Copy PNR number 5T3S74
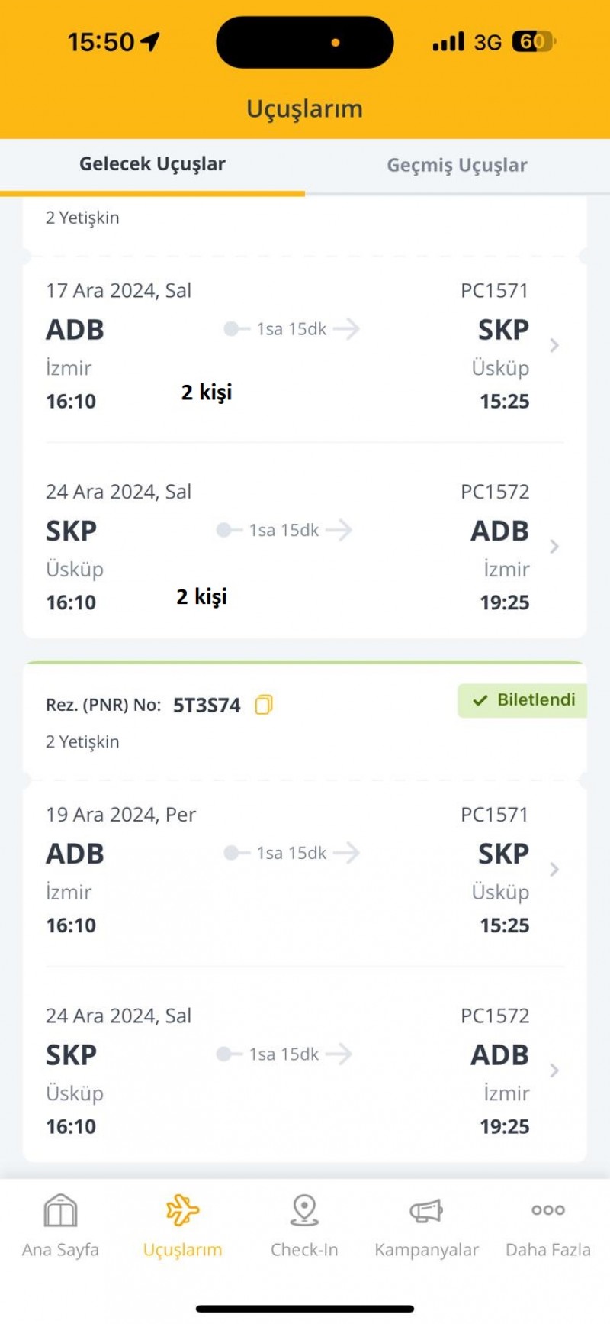 point(264,705)
